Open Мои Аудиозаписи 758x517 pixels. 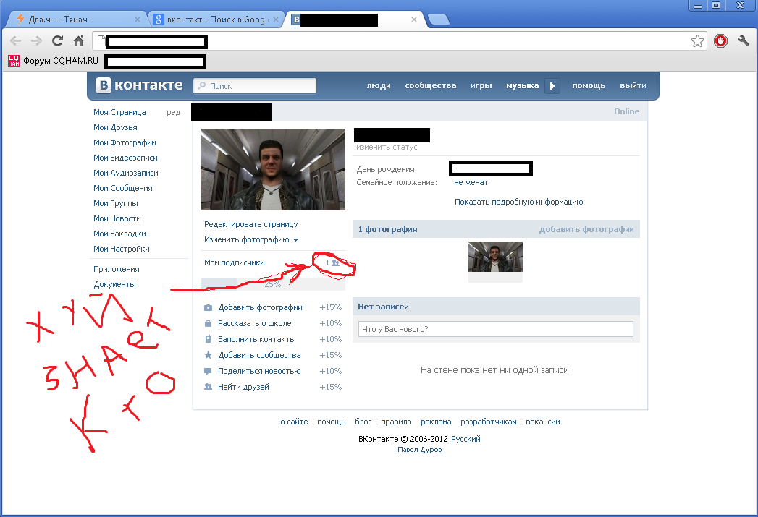[126, 173]
